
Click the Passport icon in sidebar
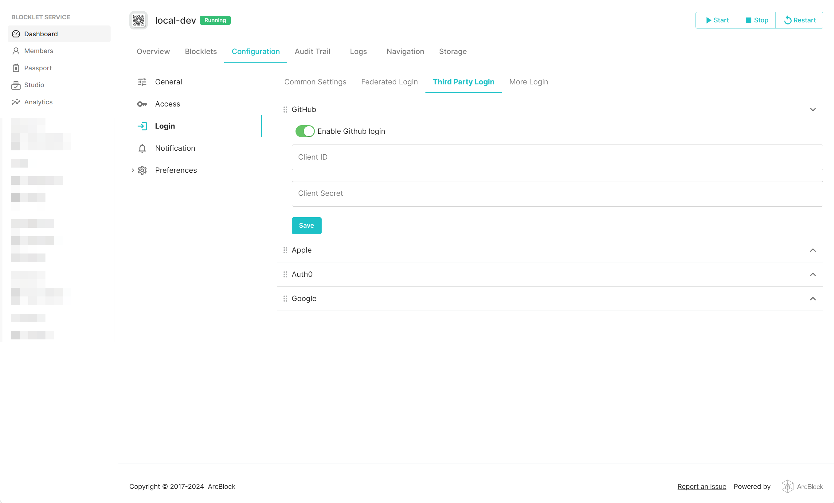tap(16, 68)
